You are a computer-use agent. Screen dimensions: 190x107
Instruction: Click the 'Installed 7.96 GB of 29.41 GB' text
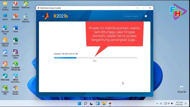66,54
